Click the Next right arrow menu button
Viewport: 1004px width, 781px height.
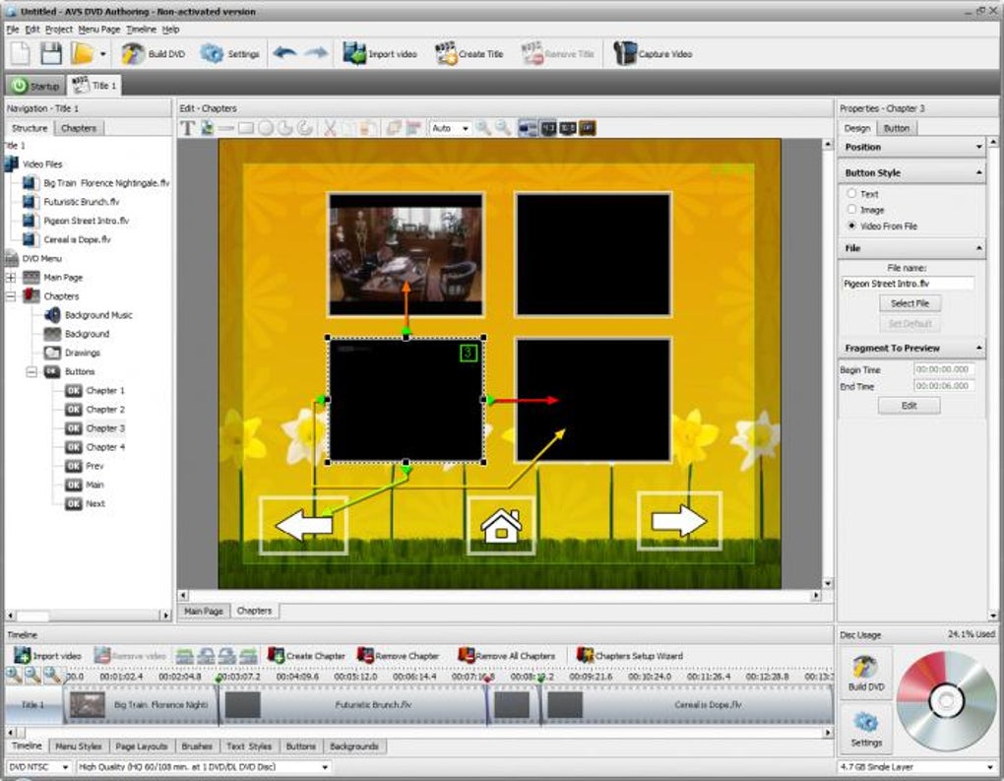pos(679,521)
